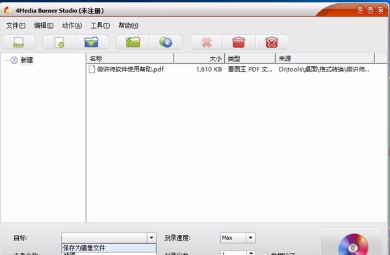
Task: Sort by the 大小 column header
Action: pos(199,58)
